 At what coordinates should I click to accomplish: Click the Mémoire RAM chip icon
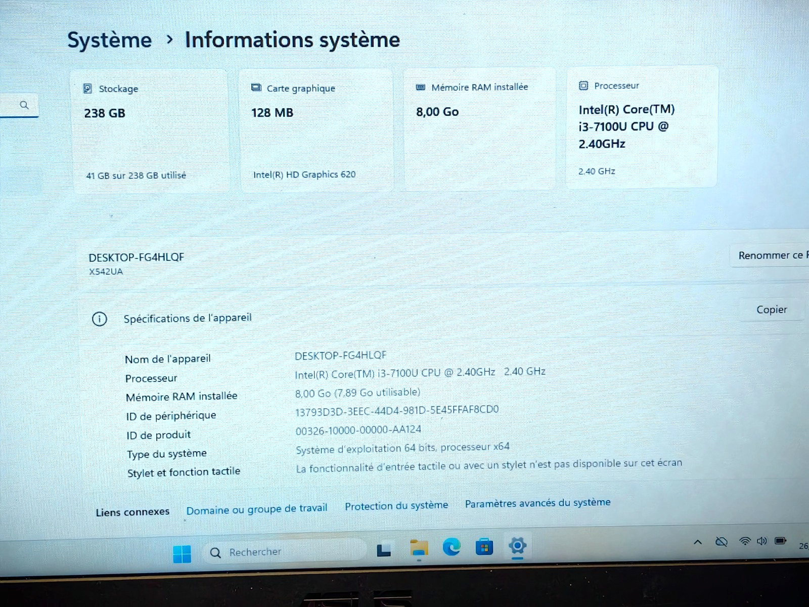pos(421,87)
